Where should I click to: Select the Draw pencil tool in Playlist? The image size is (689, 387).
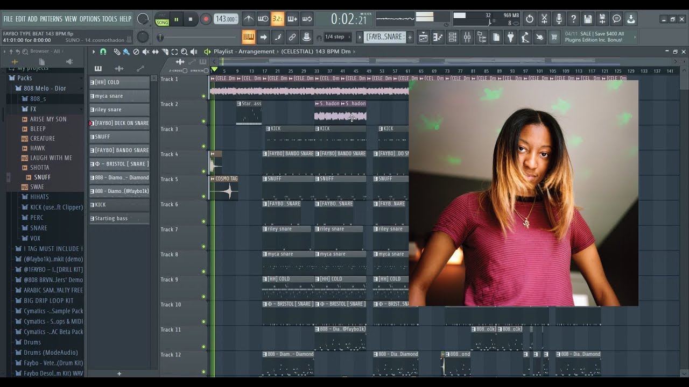(x=117, y=52)
